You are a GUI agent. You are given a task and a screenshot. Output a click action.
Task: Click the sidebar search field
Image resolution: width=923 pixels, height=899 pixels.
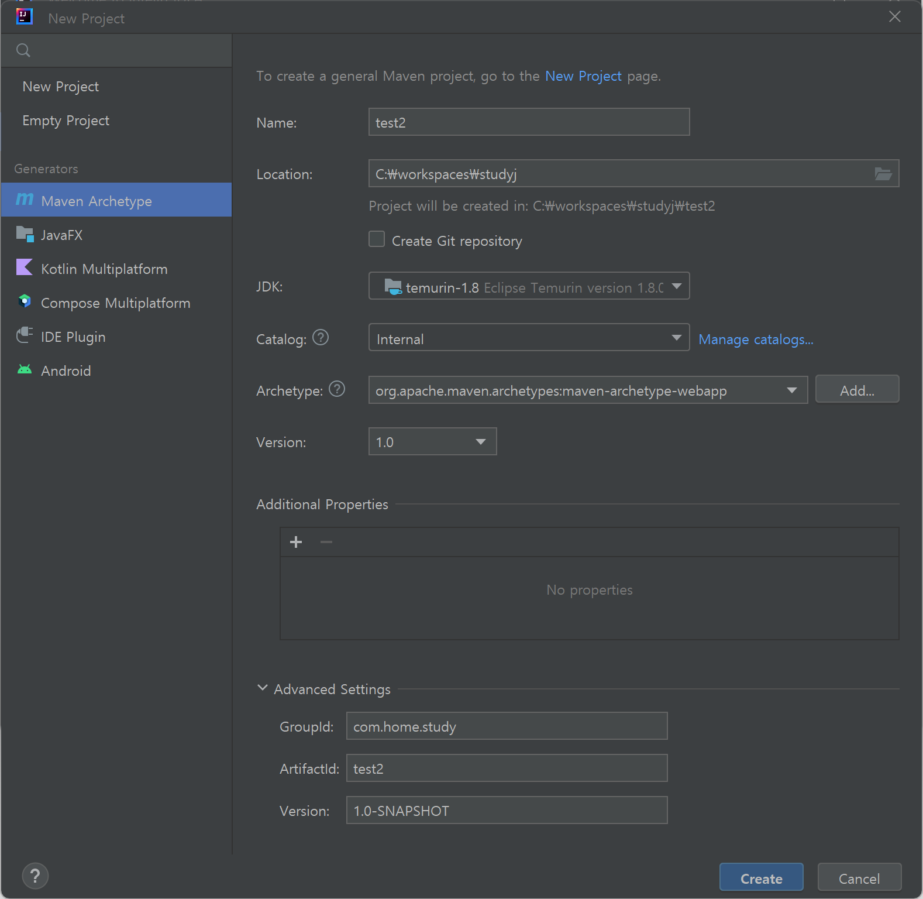(x=116, y=50)
